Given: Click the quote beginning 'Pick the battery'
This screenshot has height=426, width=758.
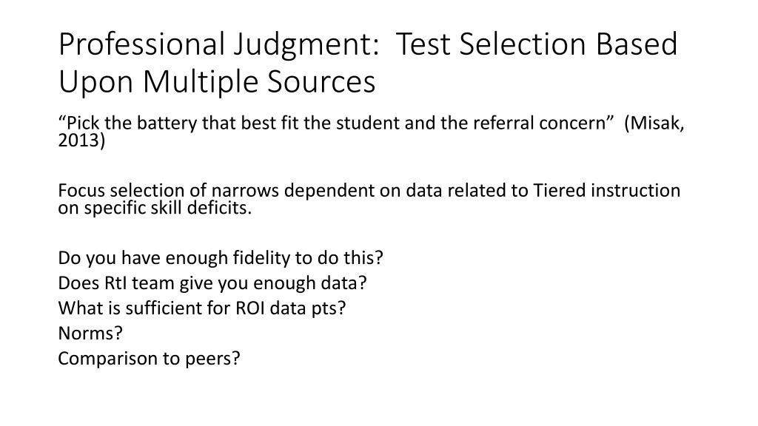Looking at the screenshot, I should [x=332, y=124].
